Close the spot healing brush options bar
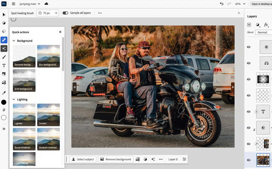Image resolution: width=272 pixels, height=169 pixels. tap(239, 13)
